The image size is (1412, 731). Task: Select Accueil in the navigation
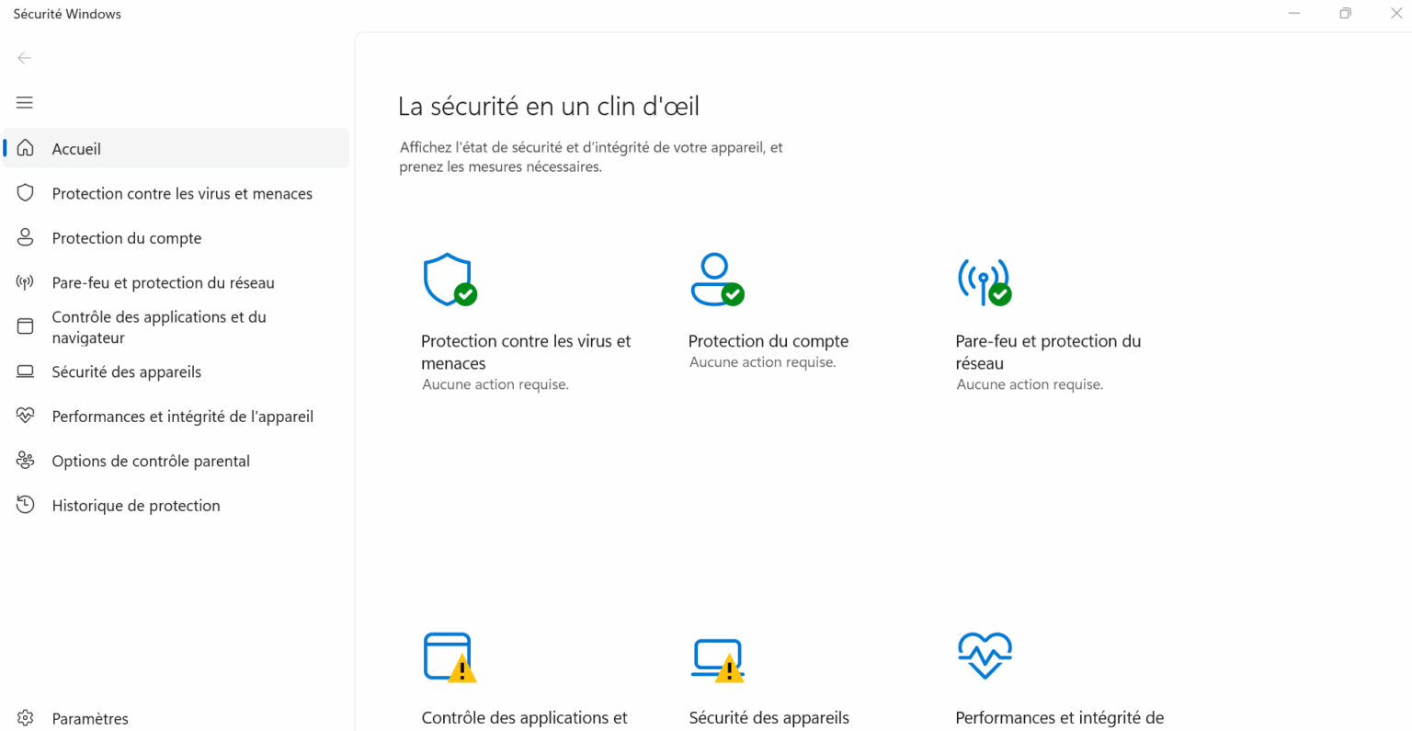click(176, 148)
